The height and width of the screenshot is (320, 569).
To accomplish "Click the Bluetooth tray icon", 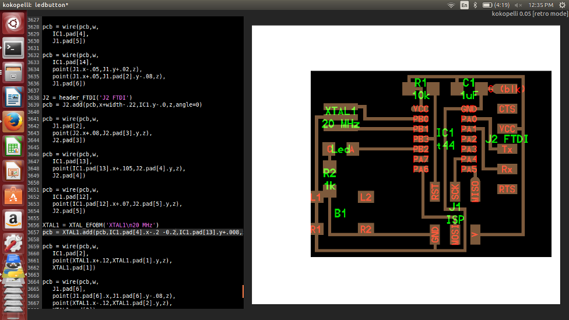I will (x=475, y=5).
